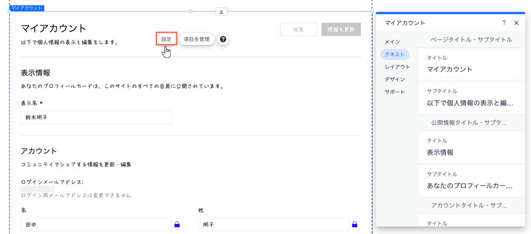Click the 項目を管理 button

pyautogui.click(x=197, y=39)
